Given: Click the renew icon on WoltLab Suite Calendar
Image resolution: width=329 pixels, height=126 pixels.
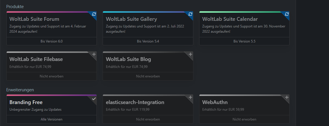Looking at the screenshot, I should coord(287,14).
